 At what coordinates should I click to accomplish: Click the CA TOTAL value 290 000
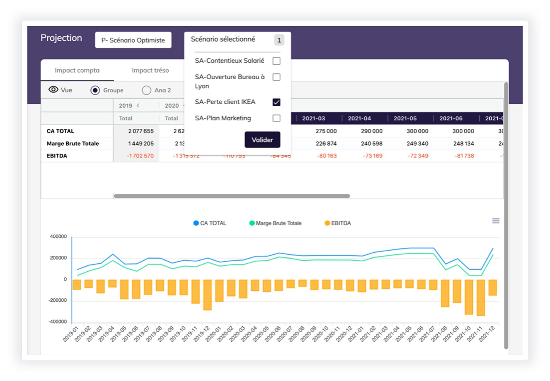click(x=372, y=131)
